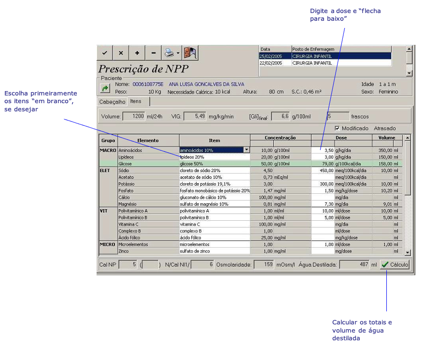Click the green arrow patient lookup icon
The height and width of the screenshot is (348, 424).
click(105, 88)
